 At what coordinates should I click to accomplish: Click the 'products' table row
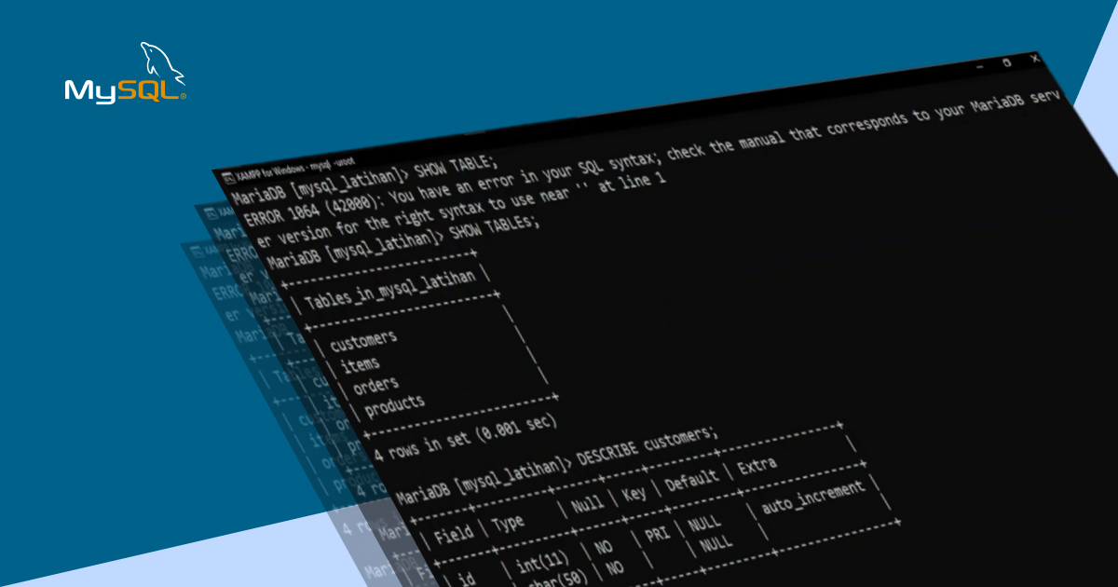[x=395, y=406]
